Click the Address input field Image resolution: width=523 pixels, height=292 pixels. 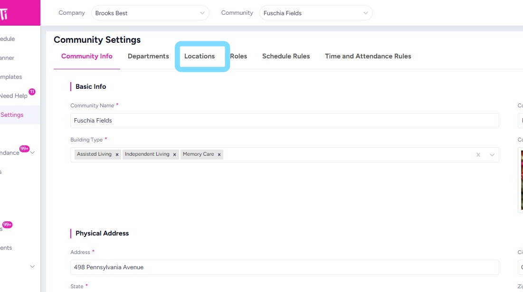click(x=285, y=267)
